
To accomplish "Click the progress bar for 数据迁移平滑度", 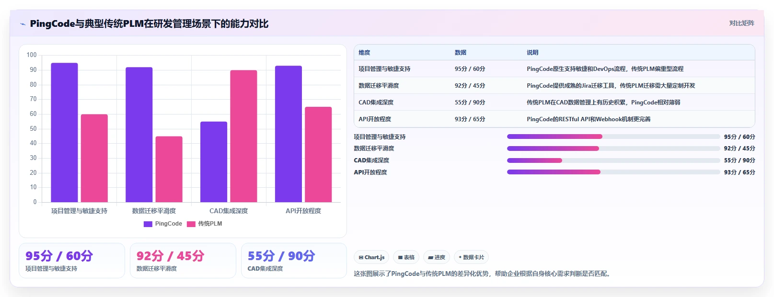I will click(x=613, y=148).
